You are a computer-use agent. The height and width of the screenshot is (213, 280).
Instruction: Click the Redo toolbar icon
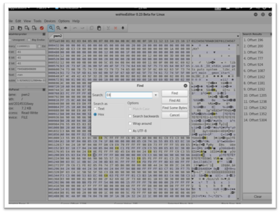83,28
